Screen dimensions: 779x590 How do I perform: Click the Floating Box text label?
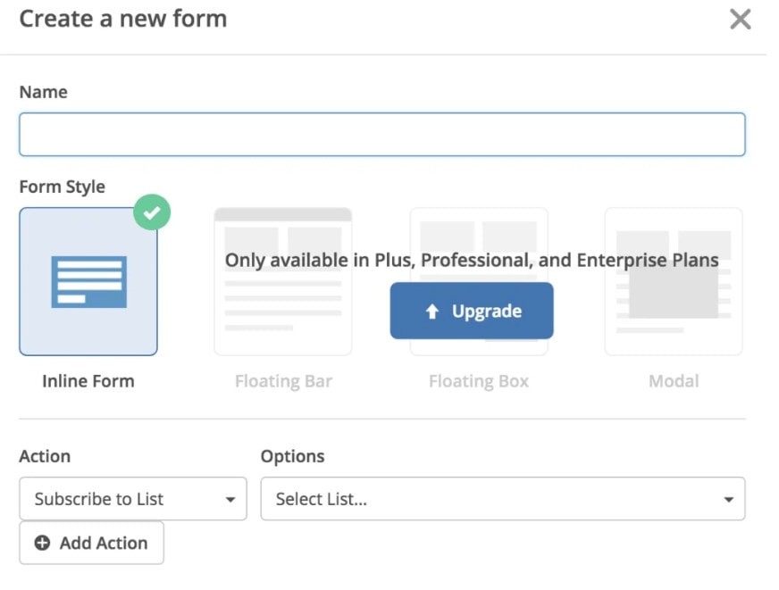tap(478, 381)
